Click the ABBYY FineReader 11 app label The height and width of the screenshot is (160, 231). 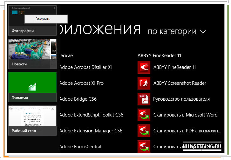click(x=174, y=67)
